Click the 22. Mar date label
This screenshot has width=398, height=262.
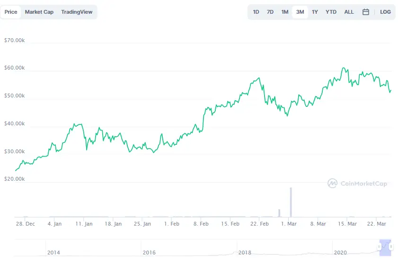(376, 224)
